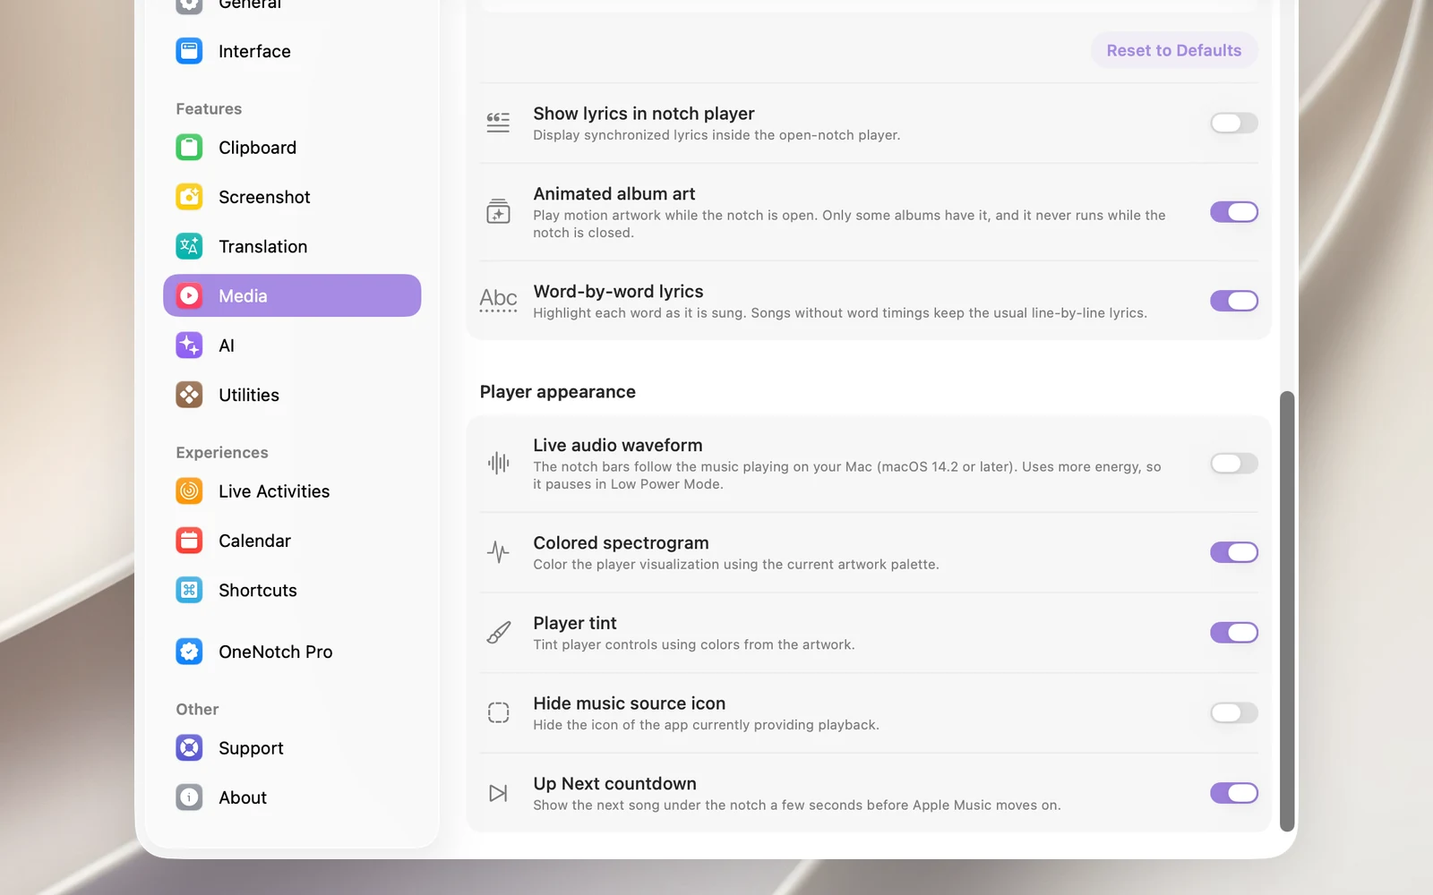Turn off the Player tint toggle

click(x=1234, y=633)
